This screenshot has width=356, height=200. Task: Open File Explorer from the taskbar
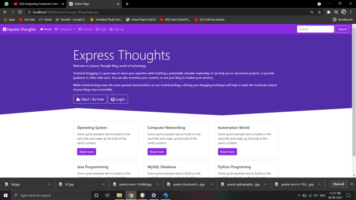click(x=119, y=195)
